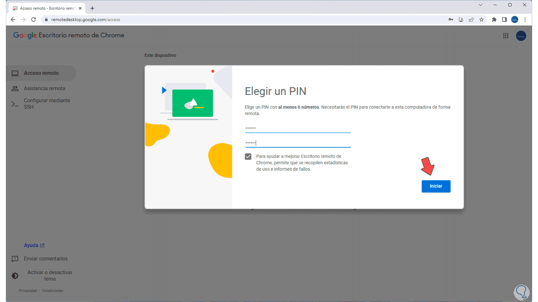
Task: Open the Condiciones link
Action: (x=52, y=291)
